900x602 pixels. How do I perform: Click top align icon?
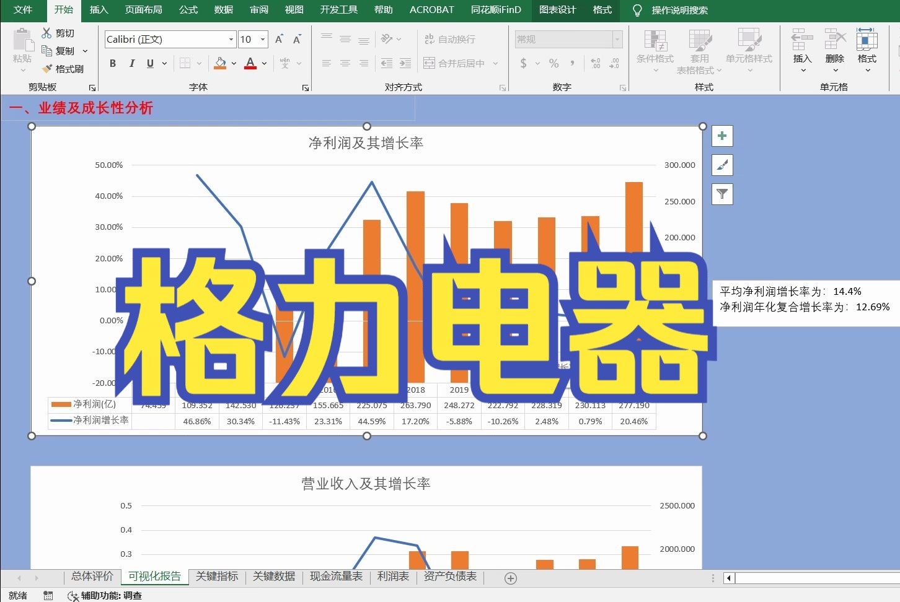point(327,38)
